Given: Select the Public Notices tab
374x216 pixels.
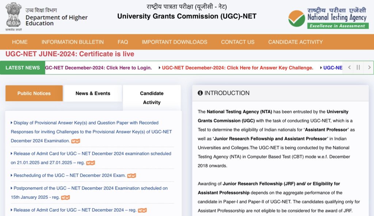Looking at the screenshot, I should point(34,93).
